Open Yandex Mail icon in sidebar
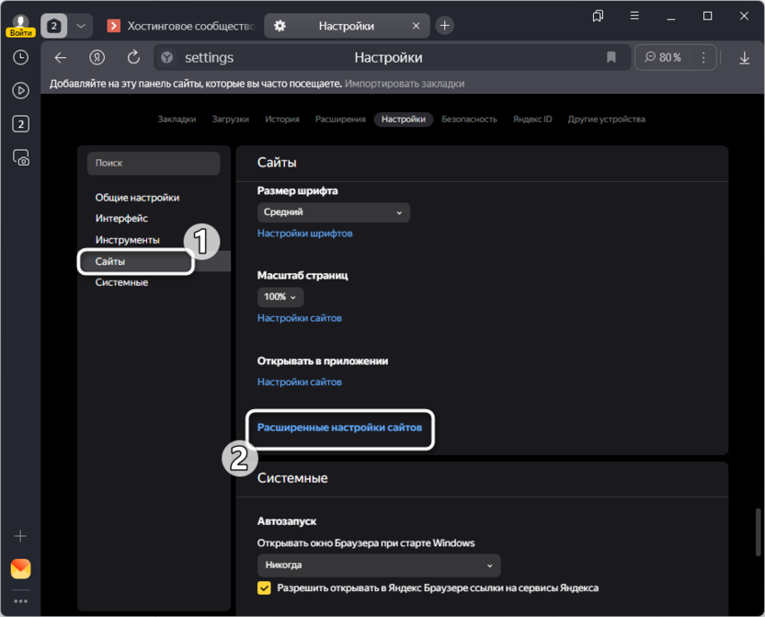 coord(20,568)
